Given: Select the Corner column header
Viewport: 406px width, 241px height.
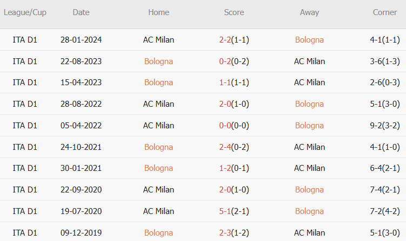Looking at the screenshot, I should pos(384,12).
